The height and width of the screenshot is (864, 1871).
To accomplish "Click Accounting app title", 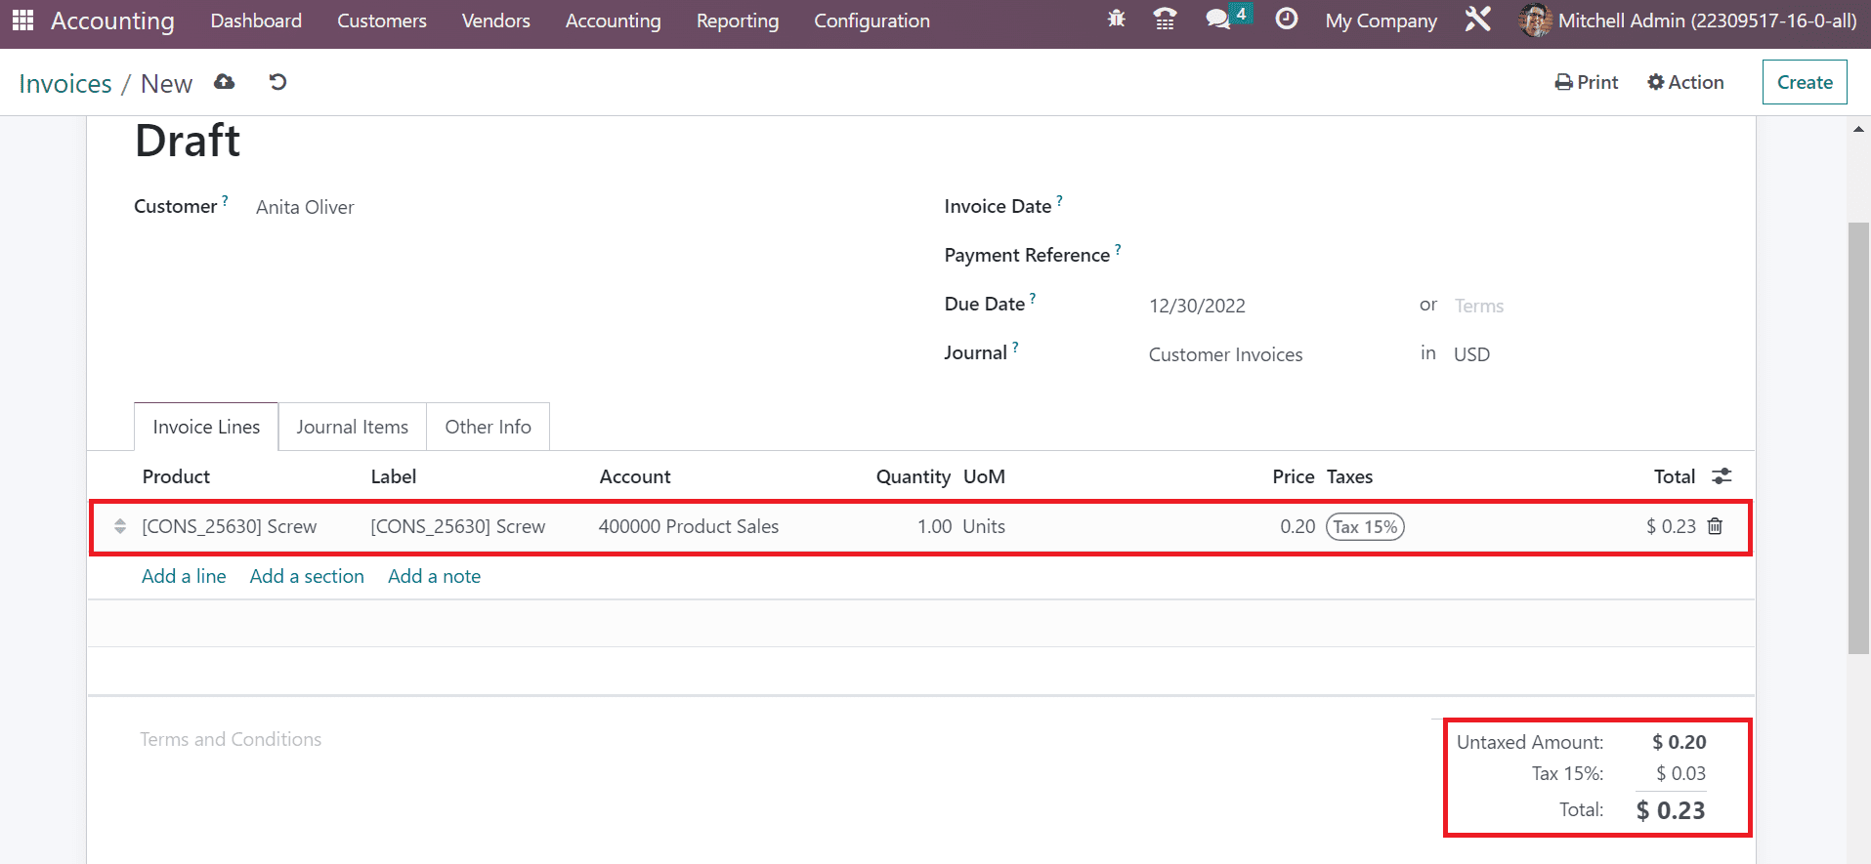I will [112, 21].
